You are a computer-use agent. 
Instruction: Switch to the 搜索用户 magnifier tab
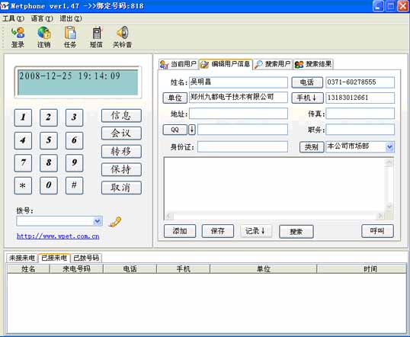click(273, 64)
